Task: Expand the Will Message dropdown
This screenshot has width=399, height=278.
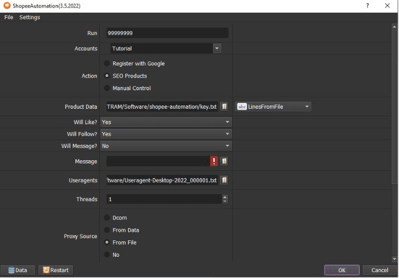Action: click(x=227, y=146)
